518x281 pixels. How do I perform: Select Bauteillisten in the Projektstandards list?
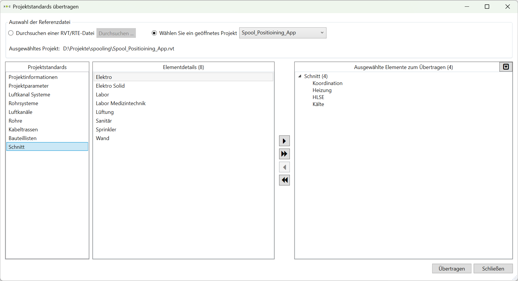pyautogui.click(x=22, y=138)
